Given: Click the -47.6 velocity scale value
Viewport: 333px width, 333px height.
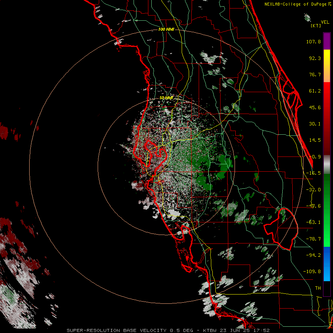Looking at the screenshot, I should (x=313, y=206).
